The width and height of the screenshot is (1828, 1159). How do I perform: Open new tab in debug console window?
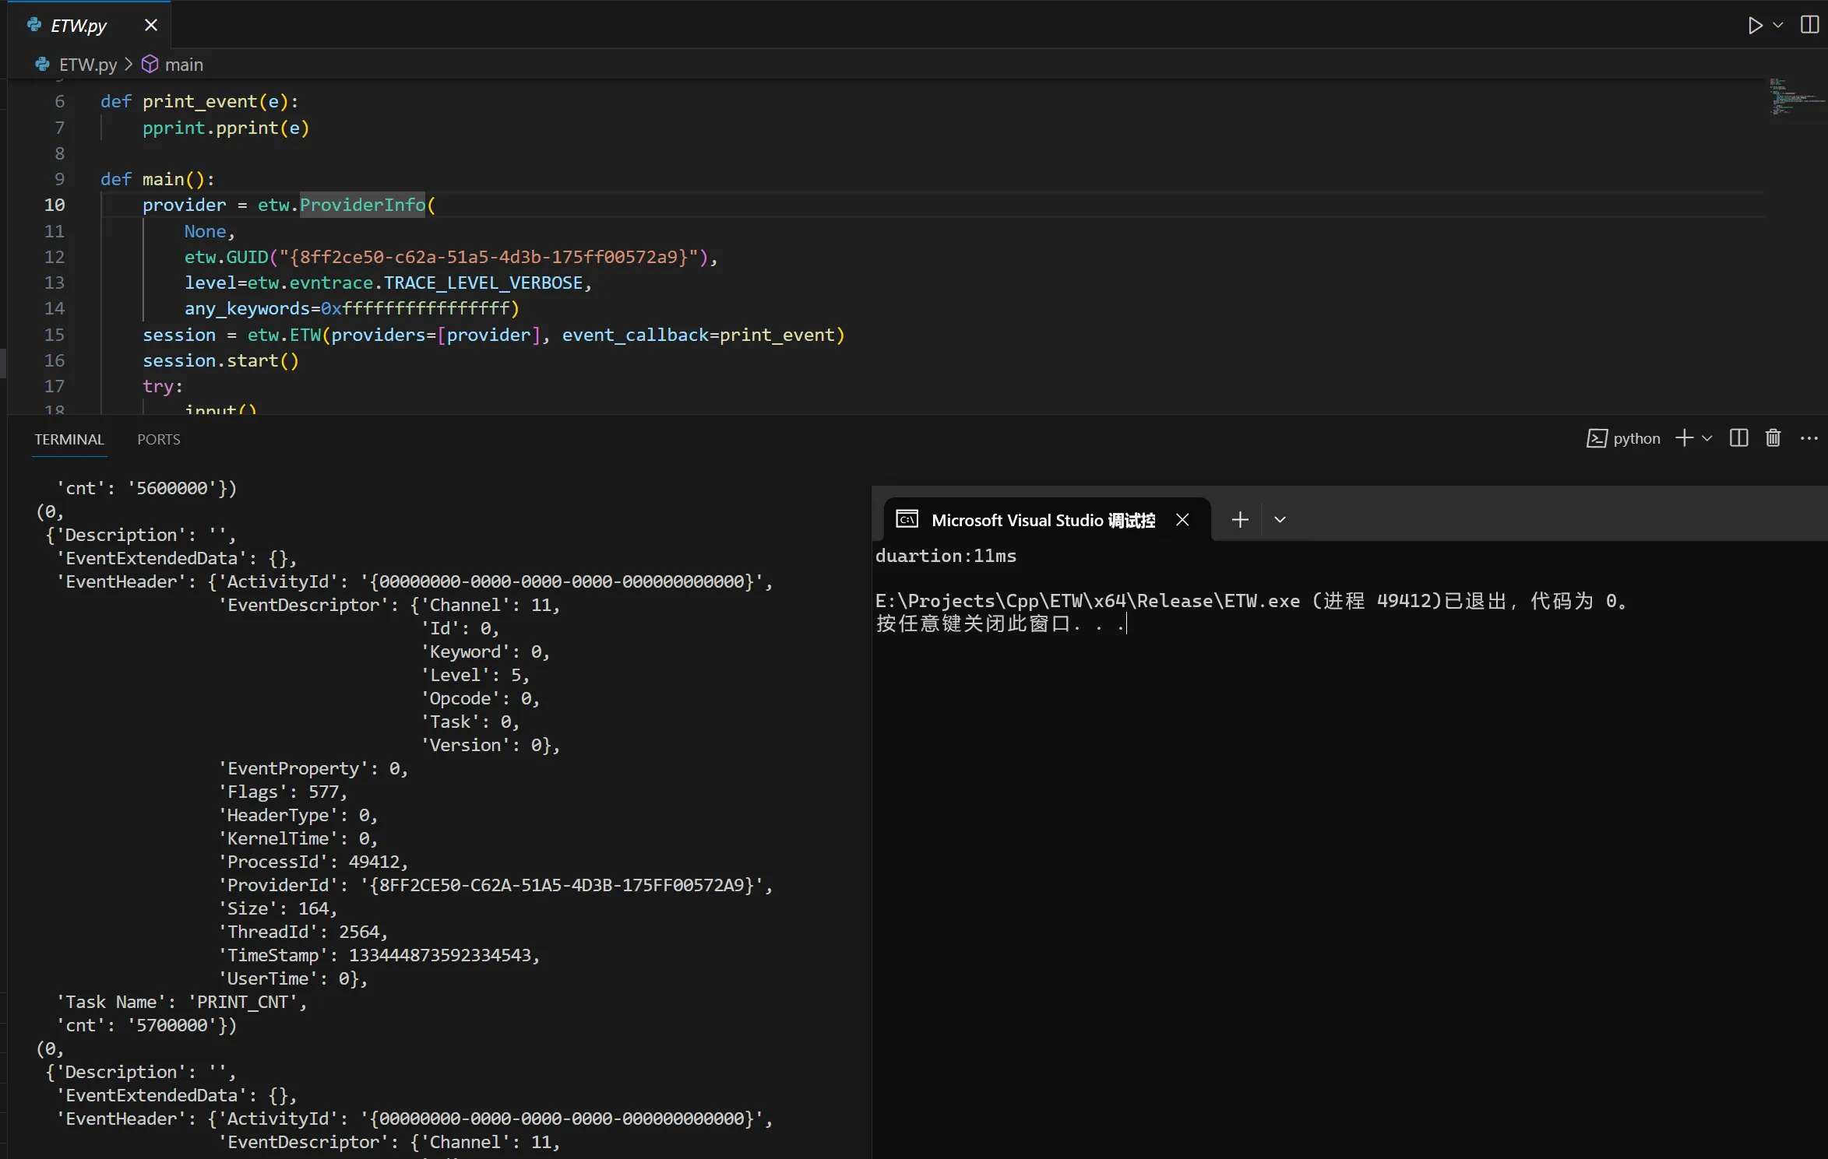coord(1240,520)
